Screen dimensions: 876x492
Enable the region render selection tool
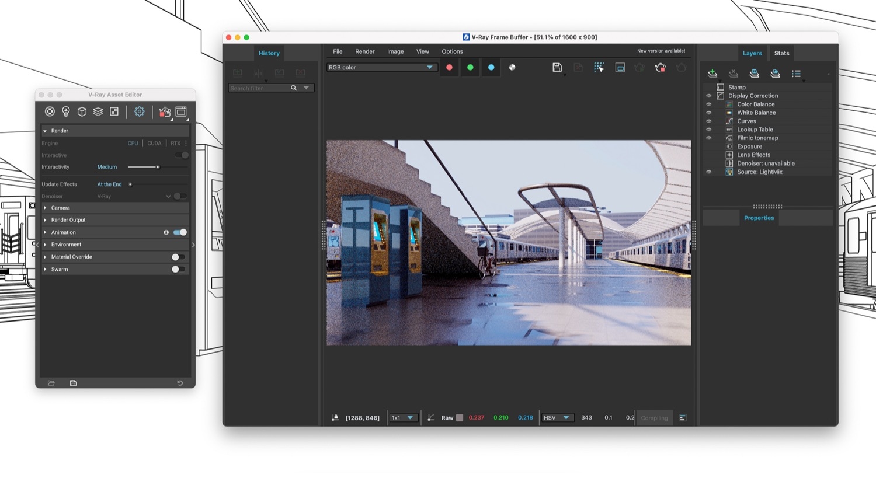(x=599, y=67)
